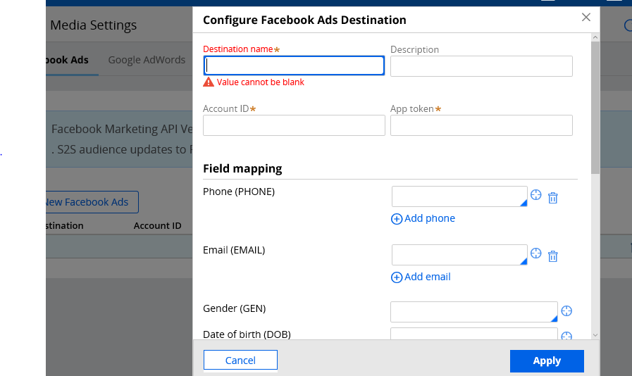Click the Apply button
632x376 pixels.
547,361
